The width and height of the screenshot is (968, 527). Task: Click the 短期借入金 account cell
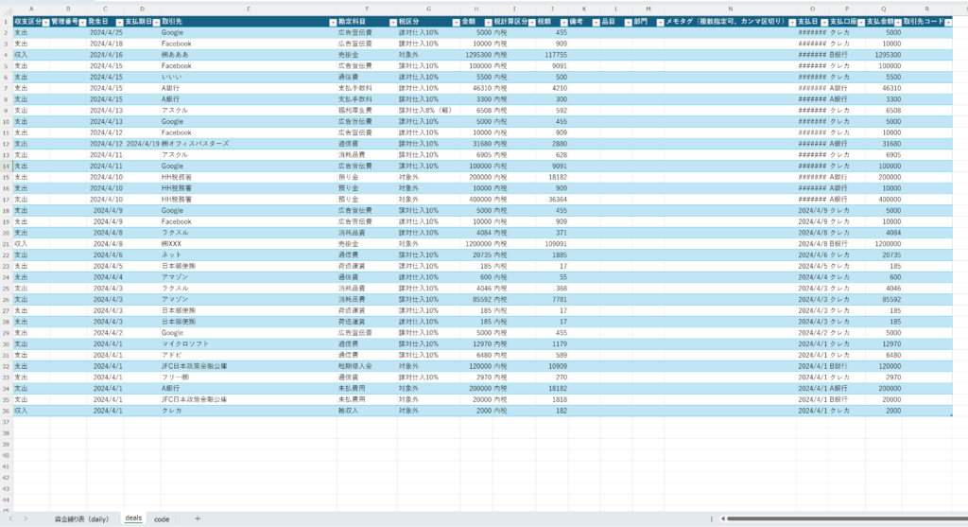[367, 366]
